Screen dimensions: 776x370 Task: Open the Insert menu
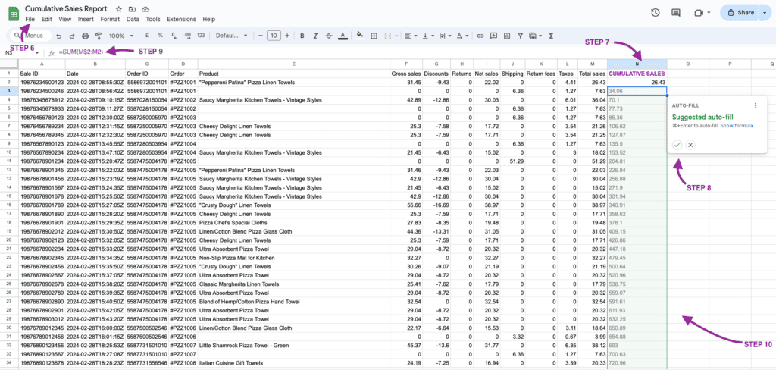(x=86, y=19)
